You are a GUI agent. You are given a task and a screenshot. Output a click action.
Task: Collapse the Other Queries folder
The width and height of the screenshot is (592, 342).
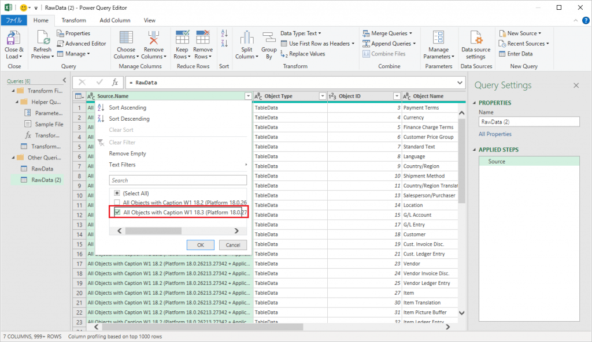coord(13,158)
